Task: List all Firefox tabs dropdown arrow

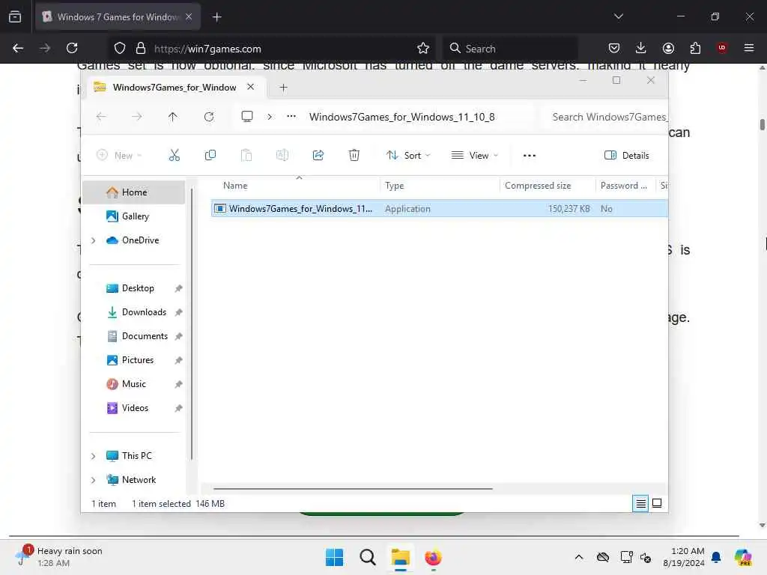Action: tap(618, 16)
